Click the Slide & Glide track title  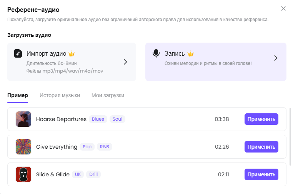[53, 174]
